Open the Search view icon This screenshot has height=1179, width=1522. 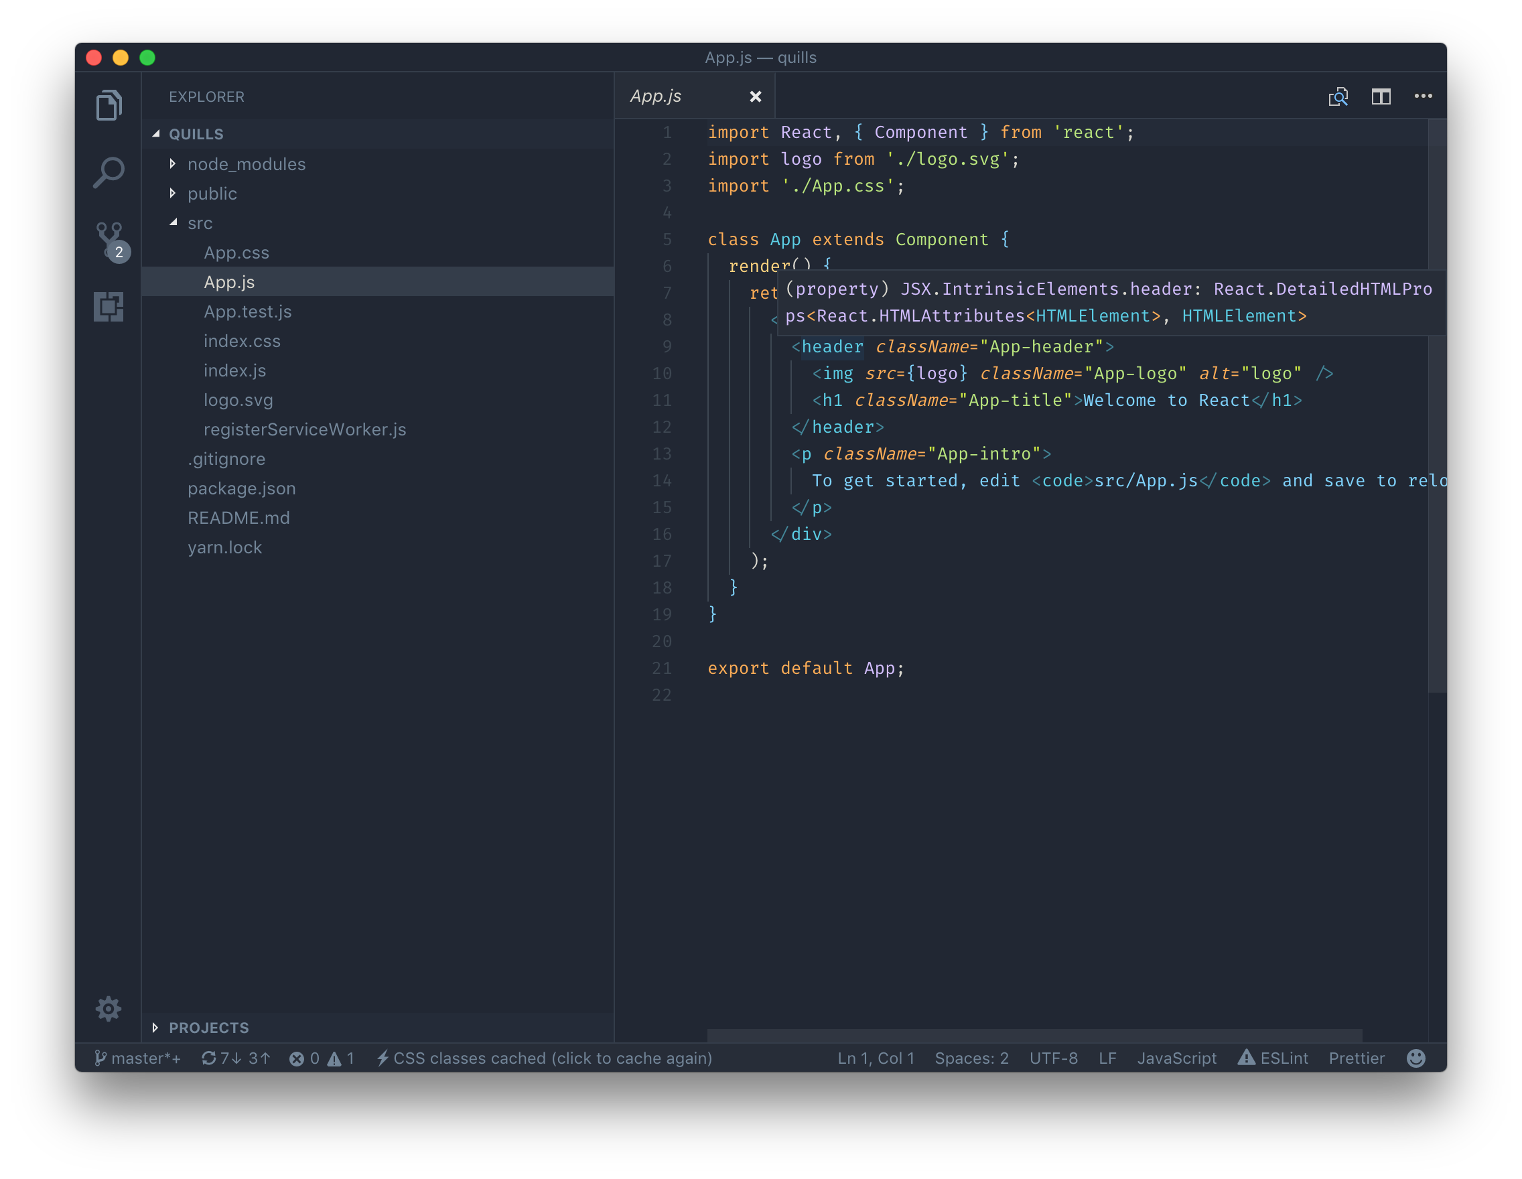(109, 171)
